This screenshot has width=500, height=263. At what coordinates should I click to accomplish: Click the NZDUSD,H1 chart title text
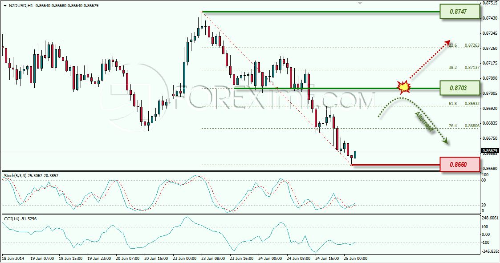pos(20,6)
